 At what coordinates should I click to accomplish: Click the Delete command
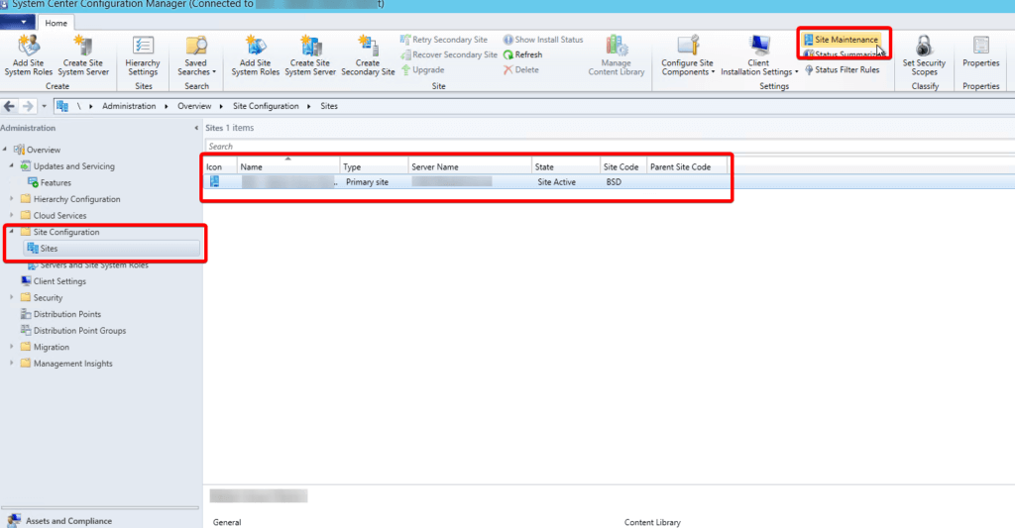521,70
